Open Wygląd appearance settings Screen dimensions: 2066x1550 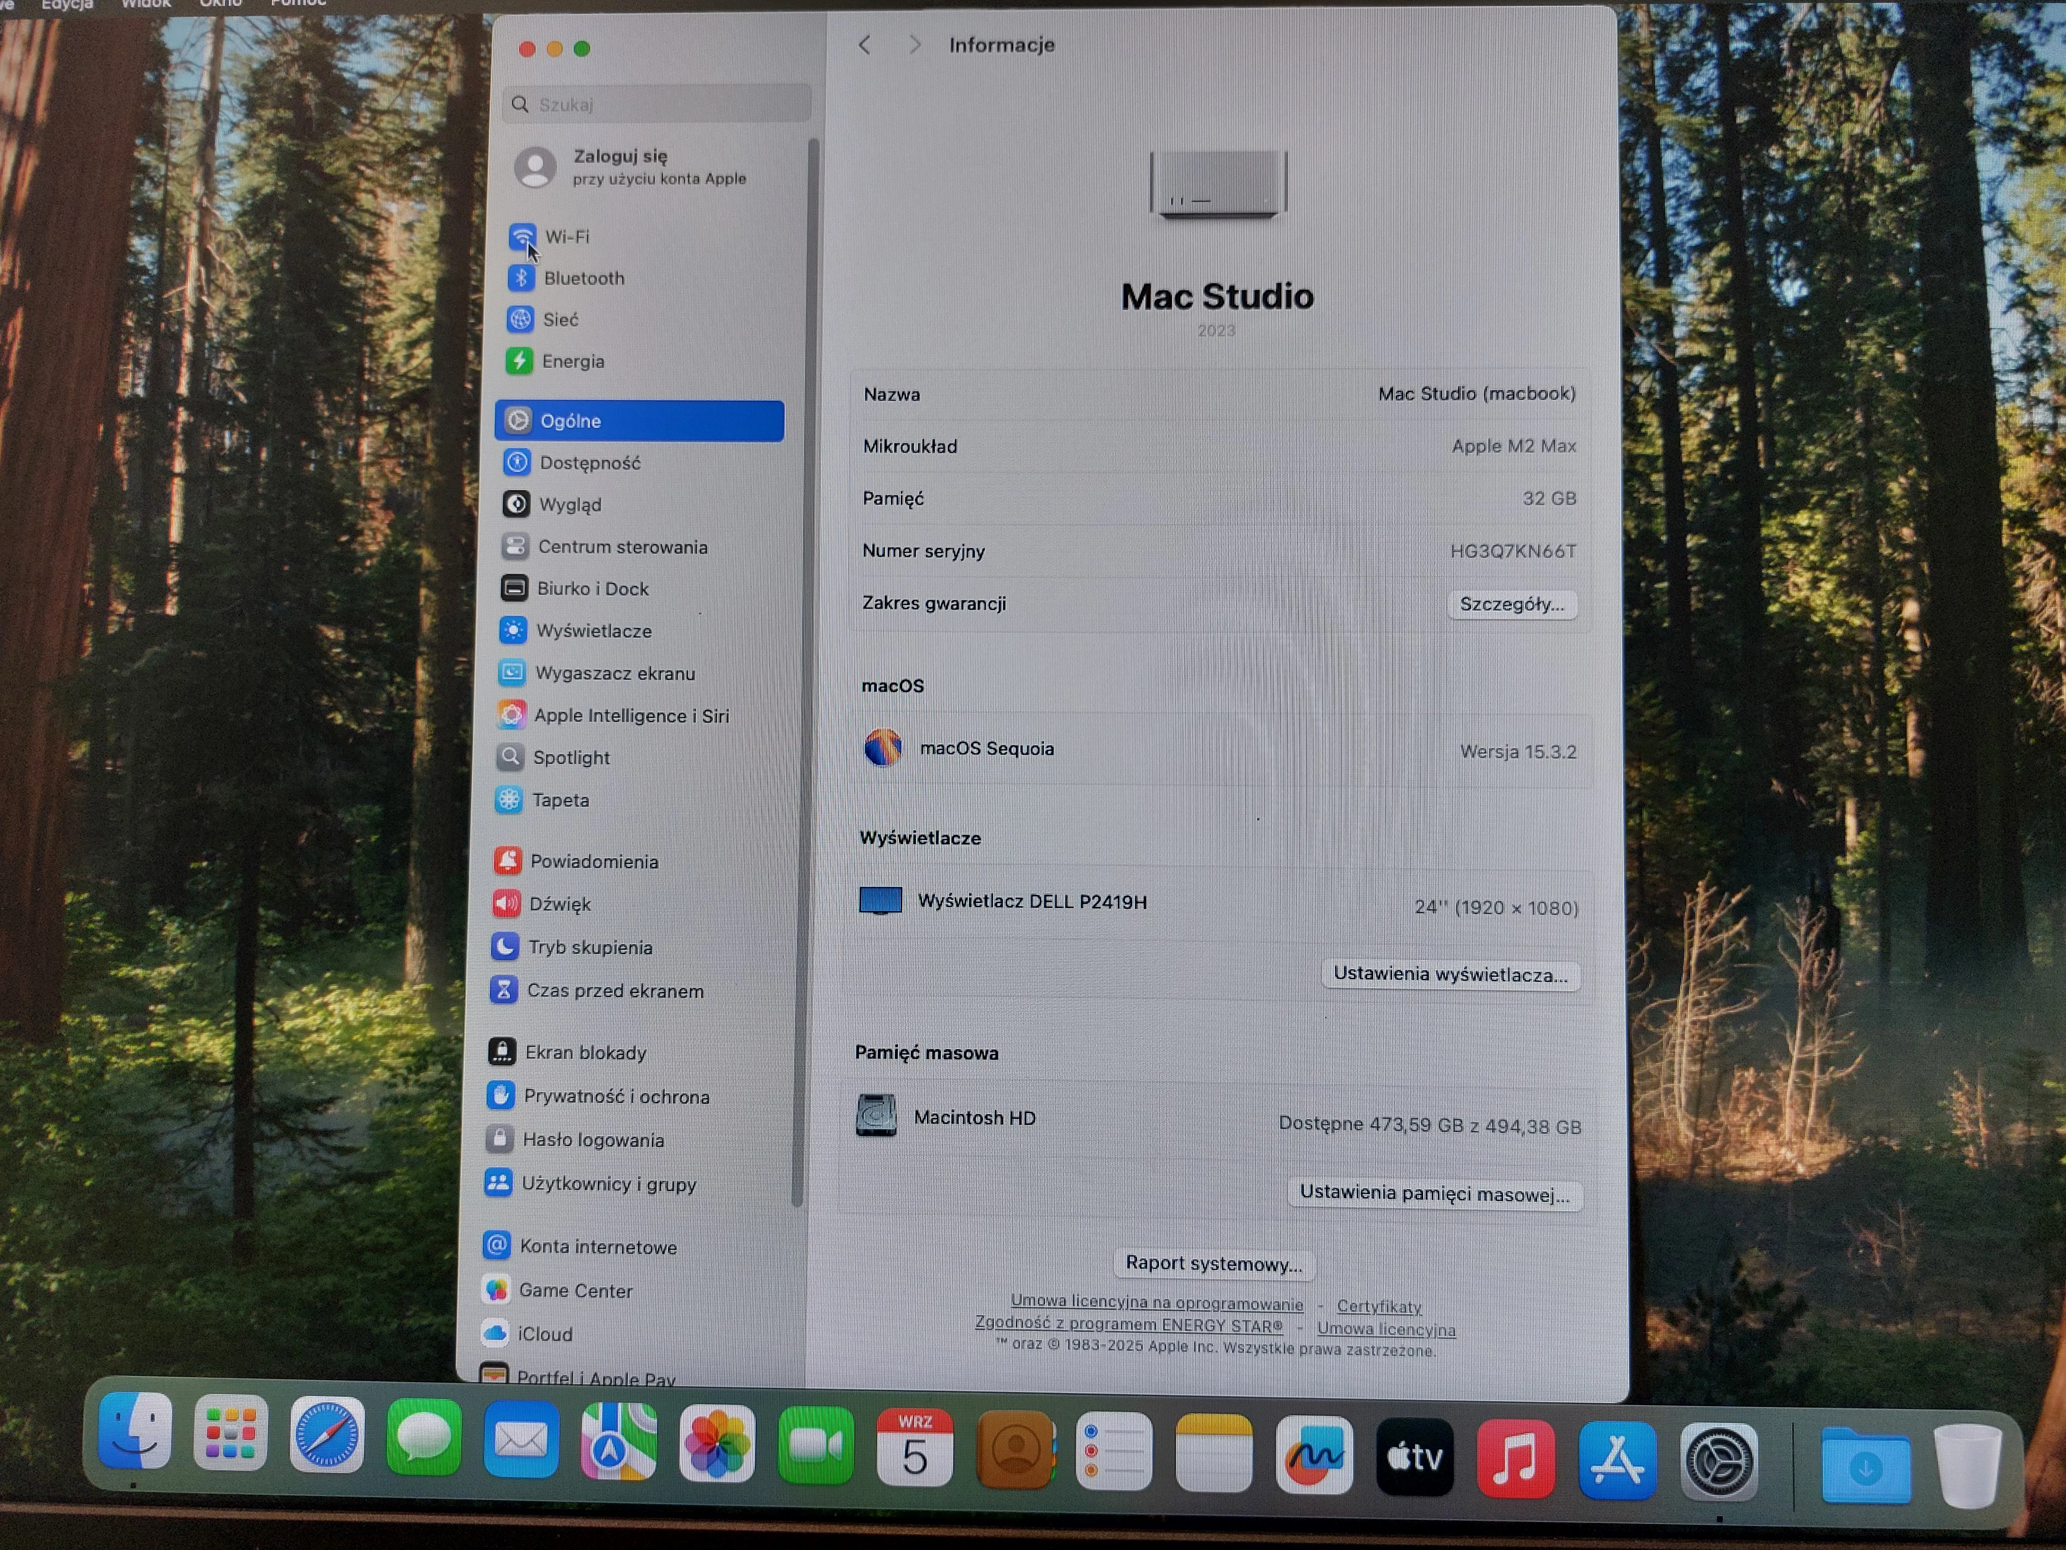point(553,505)
